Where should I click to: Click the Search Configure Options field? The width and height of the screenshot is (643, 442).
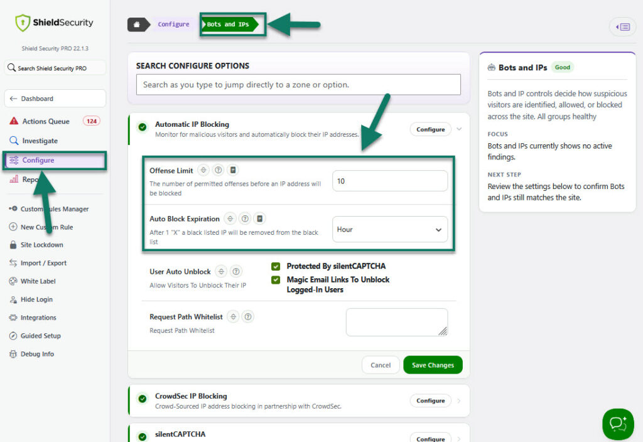pyautogui.click(x=298, y=85)
